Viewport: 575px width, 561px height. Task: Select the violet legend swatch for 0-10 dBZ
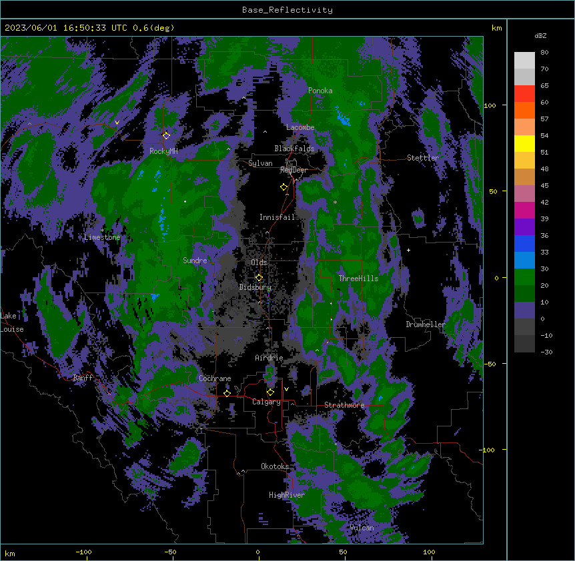pos(524,310)
